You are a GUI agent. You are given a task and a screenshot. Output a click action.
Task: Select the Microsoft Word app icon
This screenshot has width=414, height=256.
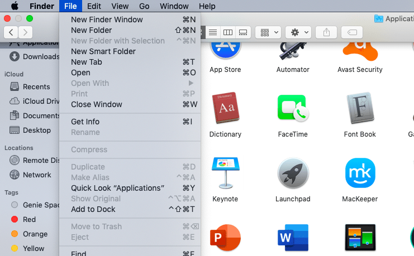(x=293, y=237)
